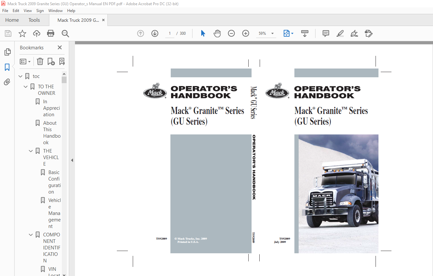Viewport: 433px width, 276px height.
Task: Collapse the TO THE OWNER bookmark
Action: tap(26, 87)
